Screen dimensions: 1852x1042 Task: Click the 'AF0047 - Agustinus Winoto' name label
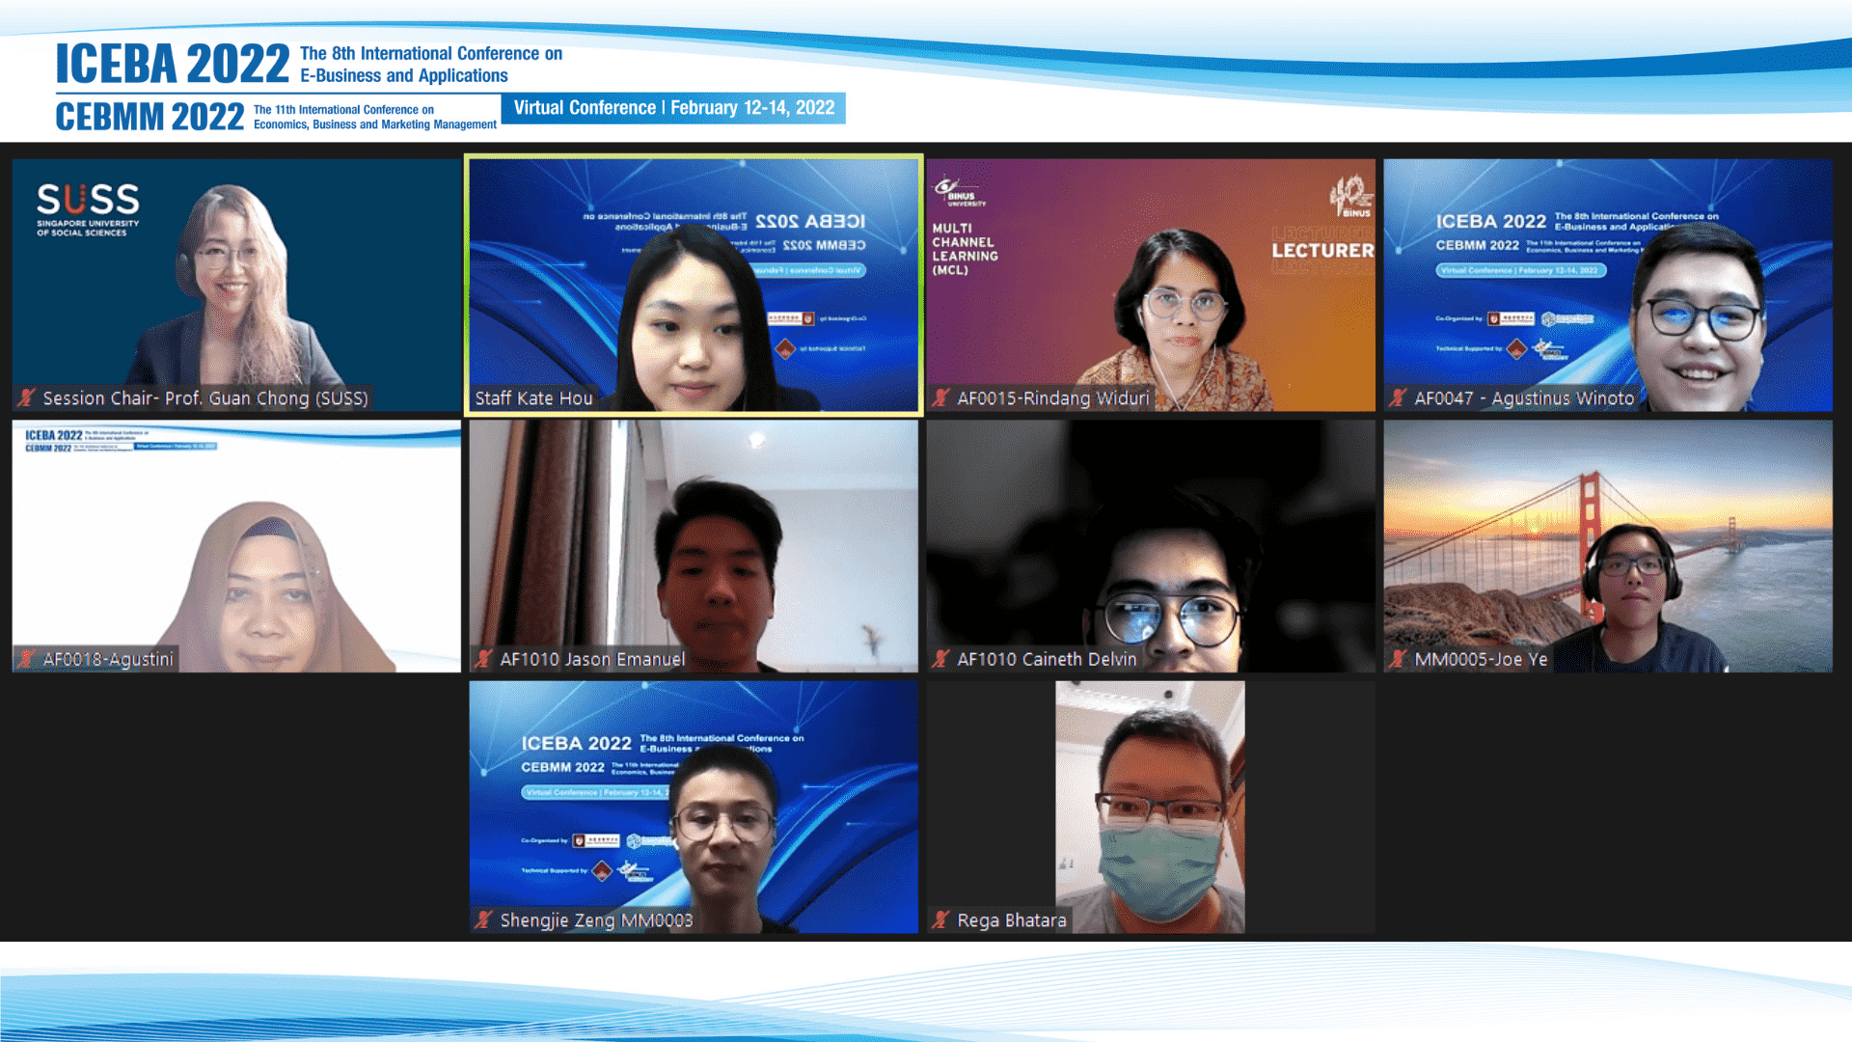[1524, 398]
